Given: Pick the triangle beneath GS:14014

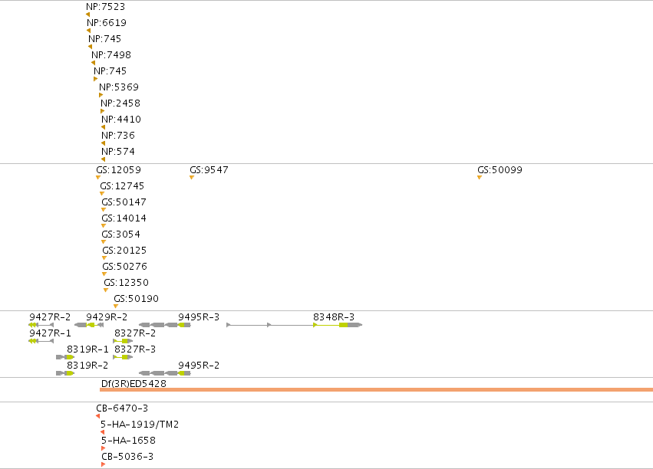Looking at the screenshot, I should click(x=104, y=226).
